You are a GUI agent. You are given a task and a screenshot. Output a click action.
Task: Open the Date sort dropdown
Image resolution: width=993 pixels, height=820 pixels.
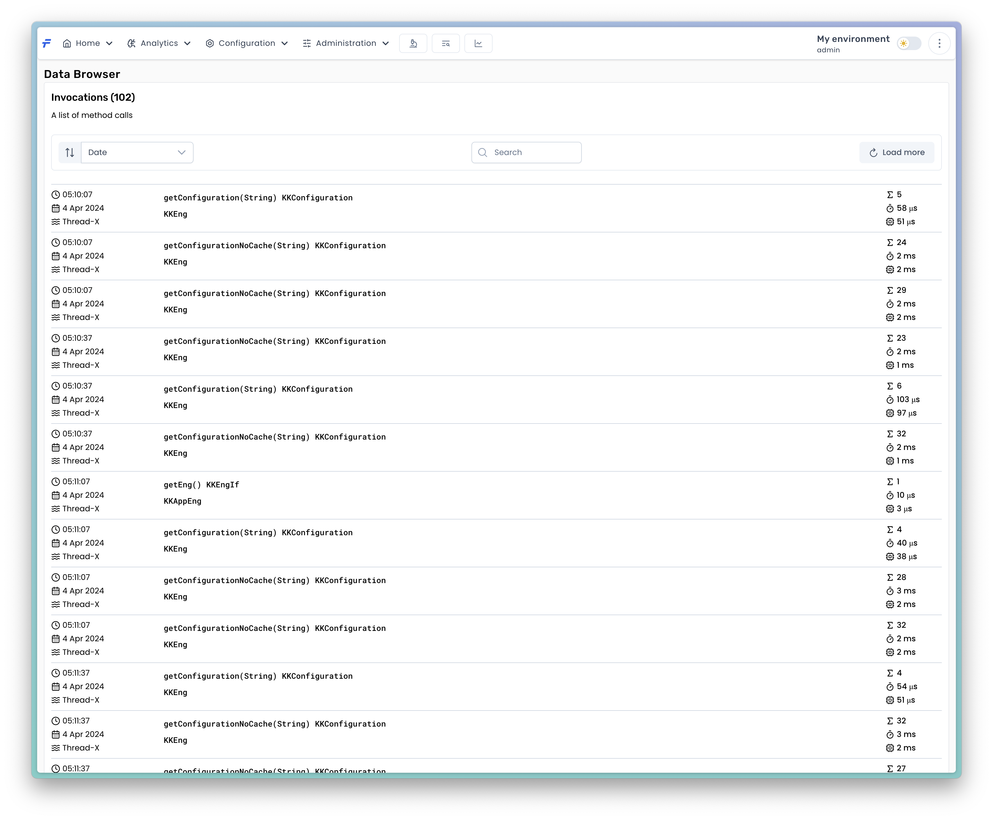pyautogui.click(x=137, y=153)
